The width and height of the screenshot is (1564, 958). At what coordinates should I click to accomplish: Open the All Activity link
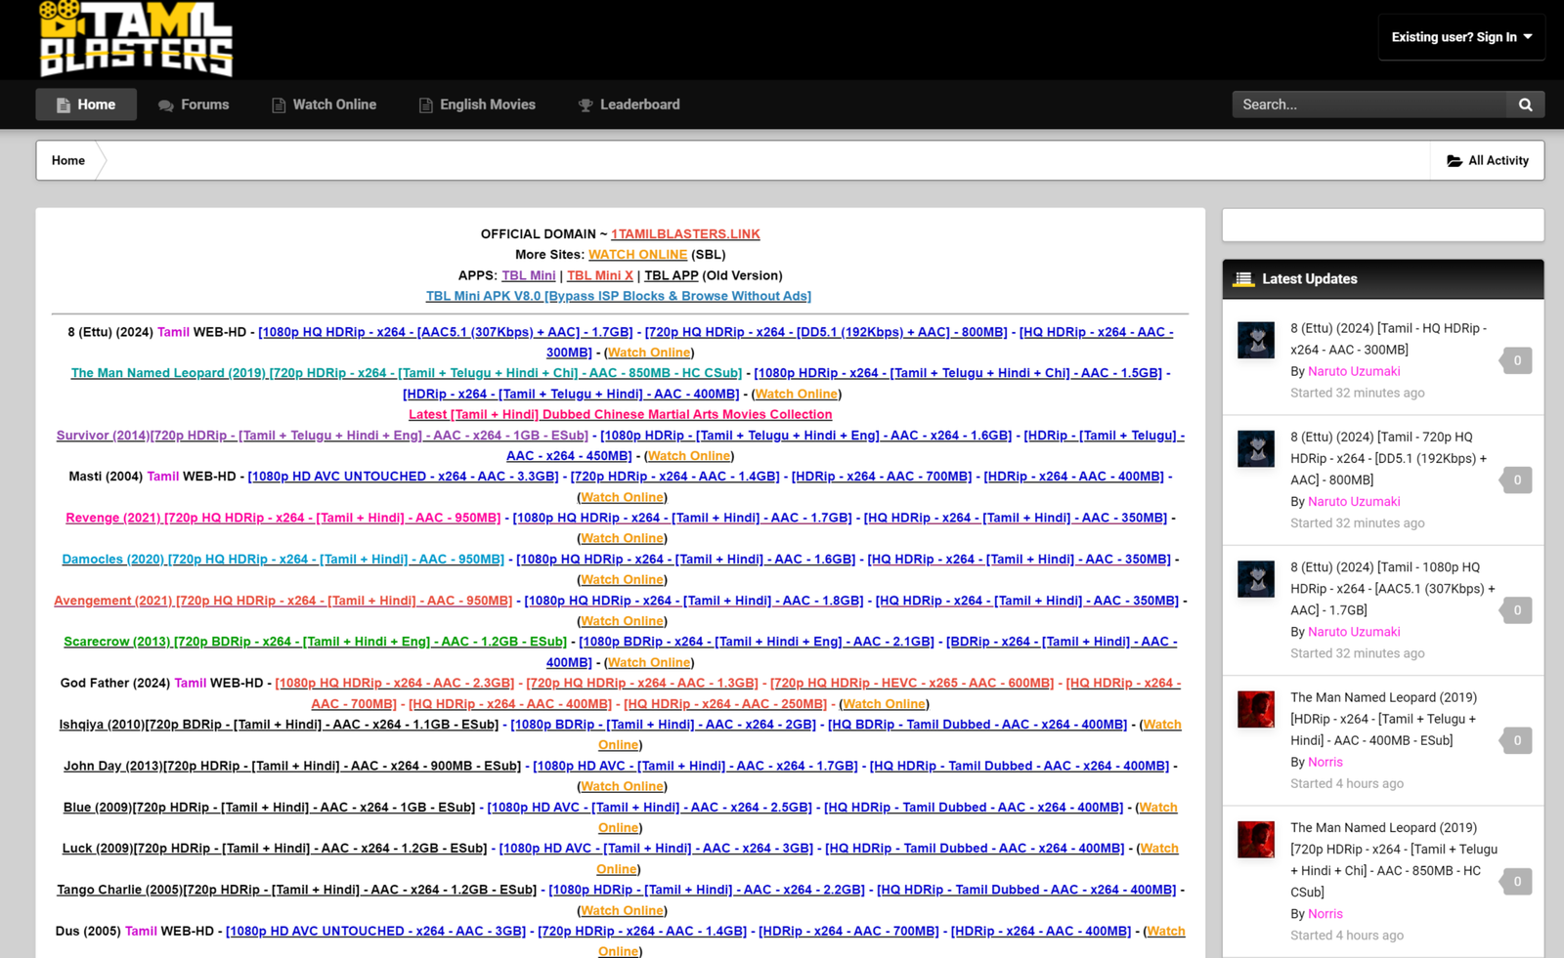[x=1488, y=160]
